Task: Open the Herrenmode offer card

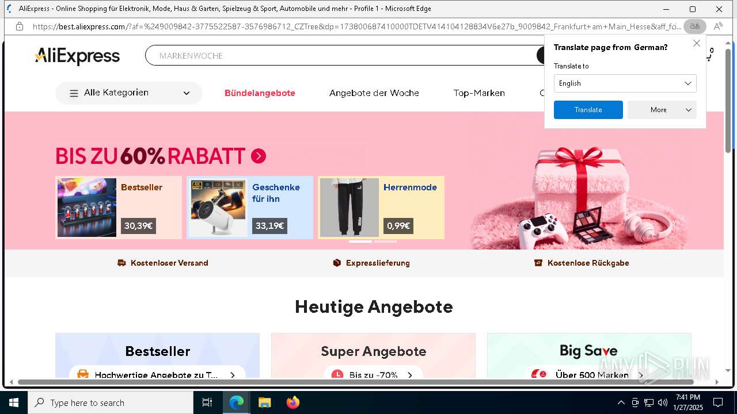Action: pyautogui.click(x=381, y=208)
